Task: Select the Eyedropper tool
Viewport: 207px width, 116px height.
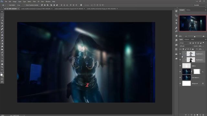Action: pyautogui.click(x=2, y=26)
